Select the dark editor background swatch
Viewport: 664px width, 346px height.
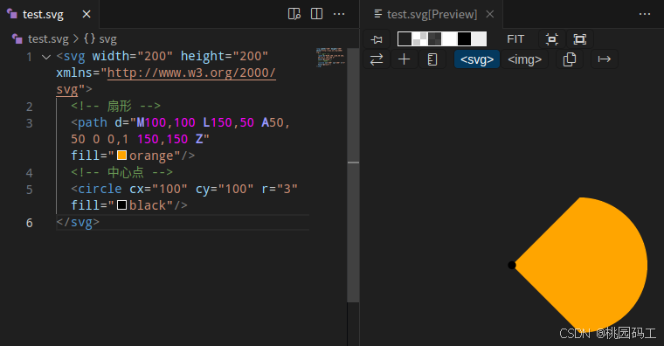(x=405, y=39)
